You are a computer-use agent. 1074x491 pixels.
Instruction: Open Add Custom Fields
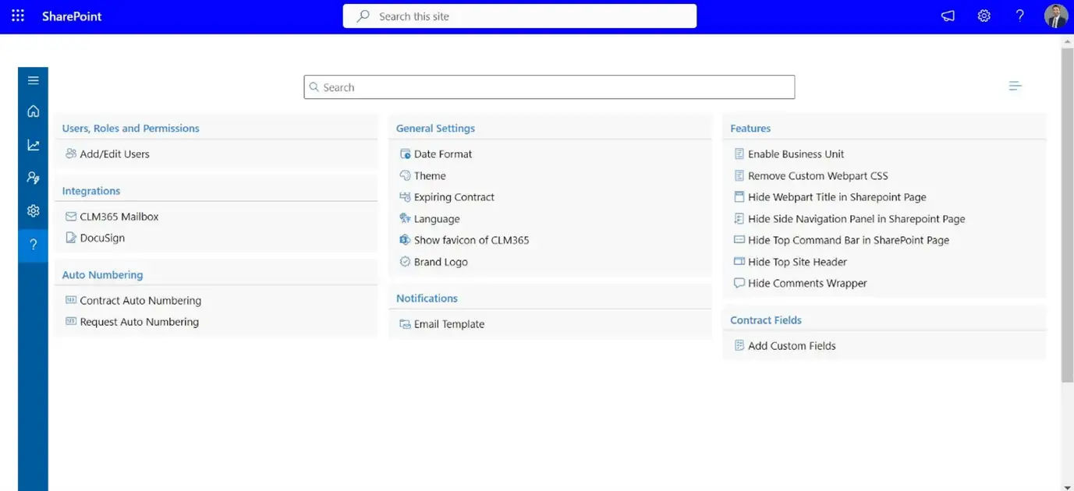[x=792, y=346]
